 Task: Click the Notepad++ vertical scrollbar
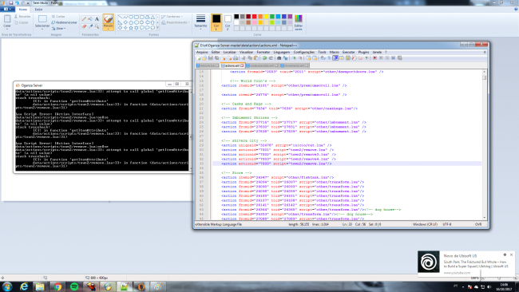pyautogui.click(x=484, y=144)
